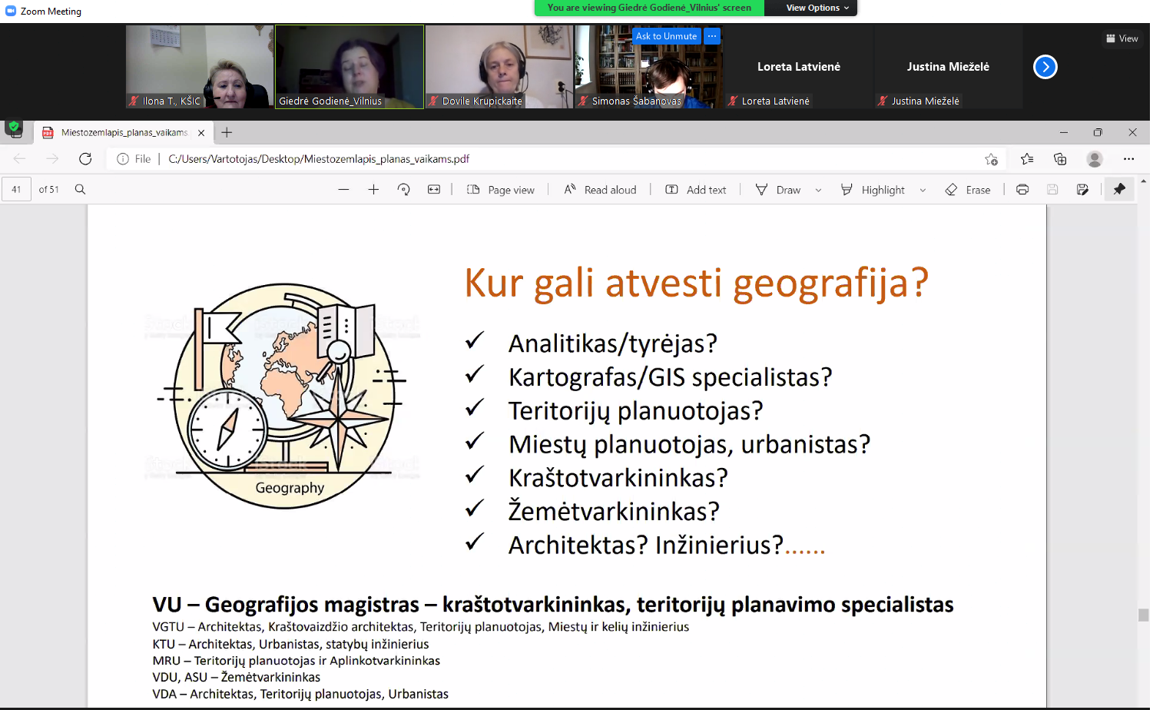The width and height of the screenshot is (1153, 710).
Task: Open the PDF search magnifier
Action: tap(80, 189)
